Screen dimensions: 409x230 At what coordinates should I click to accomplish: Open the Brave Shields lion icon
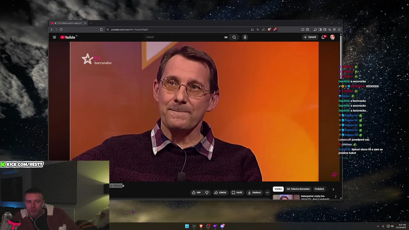click(269, 29)
